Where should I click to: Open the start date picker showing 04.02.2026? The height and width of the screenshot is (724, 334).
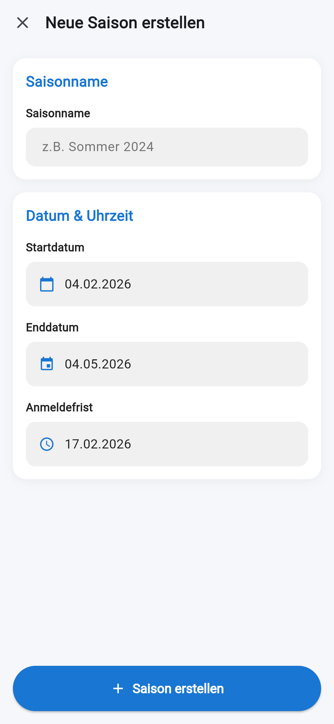click(98, 284)
